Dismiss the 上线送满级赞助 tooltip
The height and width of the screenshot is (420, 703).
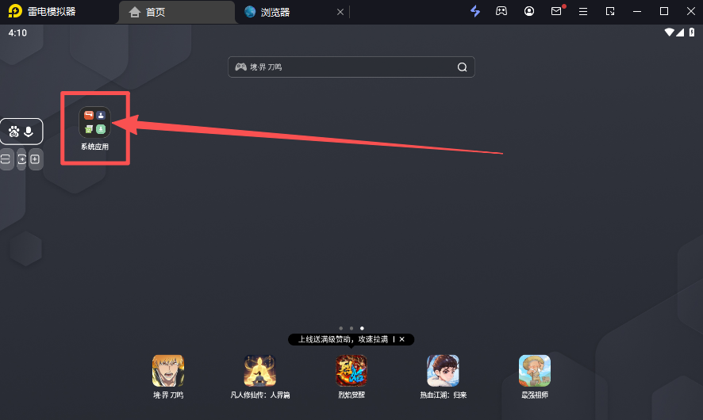click(402, 339)
